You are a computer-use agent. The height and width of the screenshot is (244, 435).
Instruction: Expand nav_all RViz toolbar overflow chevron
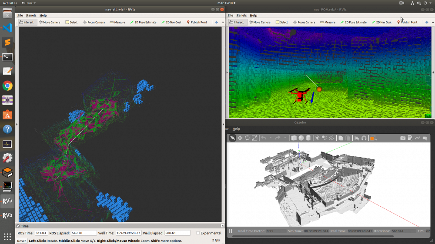click(x=222, y=22)
